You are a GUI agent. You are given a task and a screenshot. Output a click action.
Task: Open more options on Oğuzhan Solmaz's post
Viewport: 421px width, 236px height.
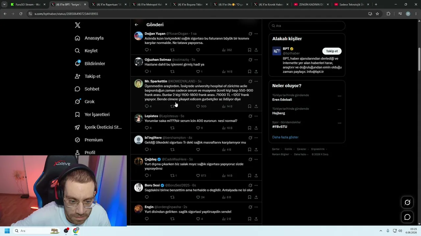256,60
